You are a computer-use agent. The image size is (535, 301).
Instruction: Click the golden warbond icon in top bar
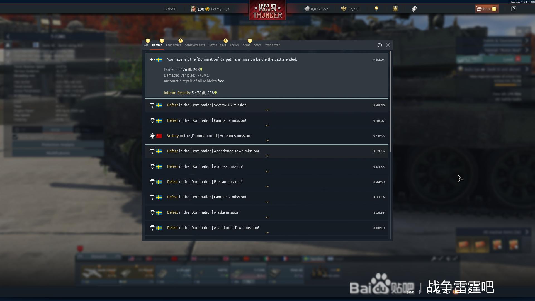coord(395,9)
